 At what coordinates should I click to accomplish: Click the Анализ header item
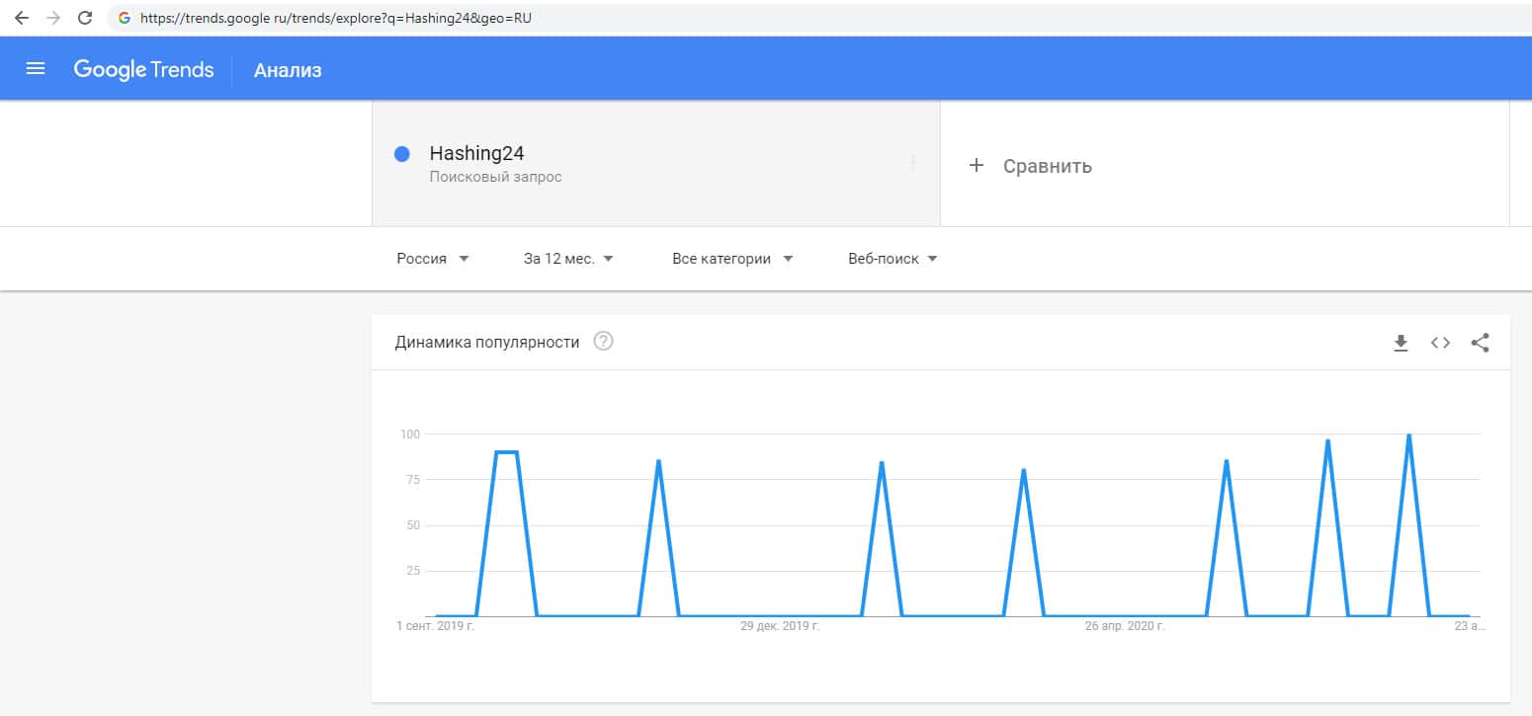pyautogui.click(x=288, y=70)
